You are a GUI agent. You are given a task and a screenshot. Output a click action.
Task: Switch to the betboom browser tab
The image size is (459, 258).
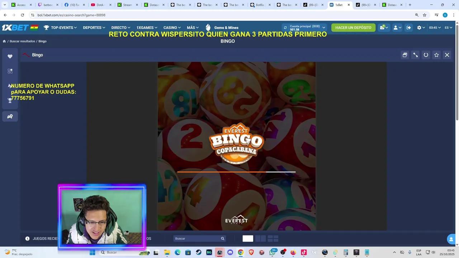[48, 5]
